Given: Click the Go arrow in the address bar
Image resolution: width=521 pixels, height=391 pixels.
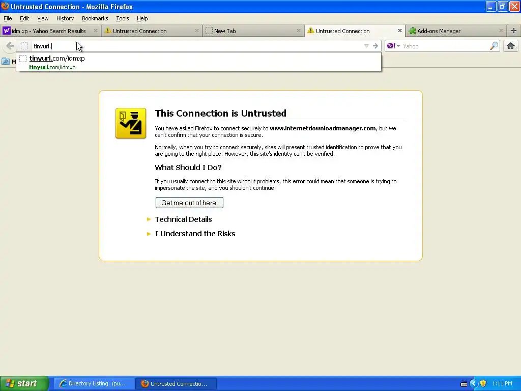Looking at the screenshot, I should click(375, 46).
